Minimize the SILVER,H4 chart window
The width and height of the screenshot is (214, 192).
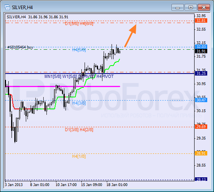click(177, 8)
